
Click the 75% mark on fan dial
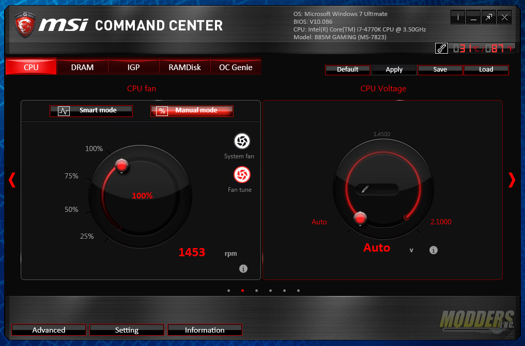(71, 176)
